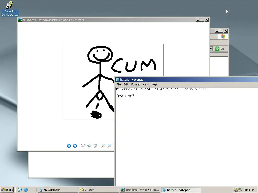
Task: Switch to the C:\pr0n taskbar button
Action: 99,190
